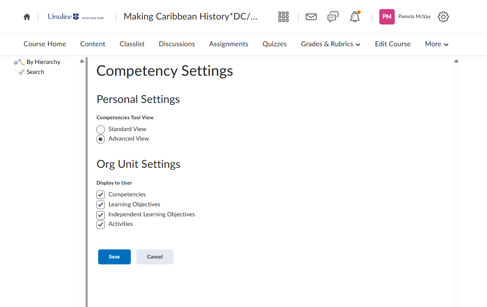This screenshot has width=487, height=307.
Task: Open the message alerts chat icon
Action: coord(333,17)
